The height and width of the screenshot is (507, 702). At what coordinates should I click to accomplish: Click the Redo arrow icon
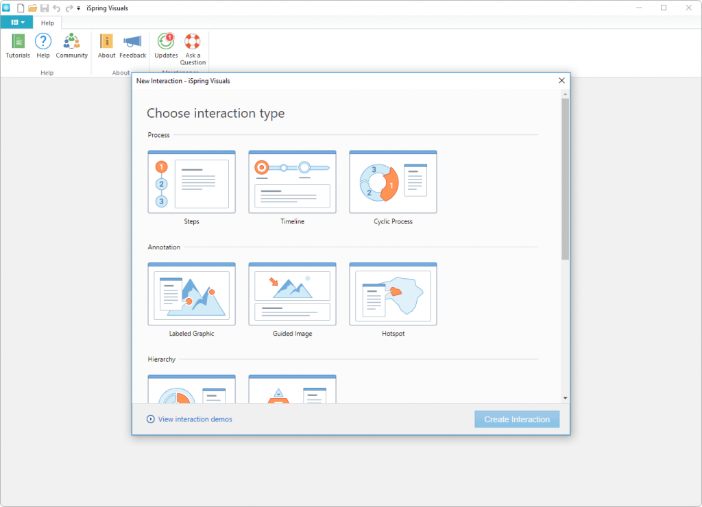coord(69,8)
